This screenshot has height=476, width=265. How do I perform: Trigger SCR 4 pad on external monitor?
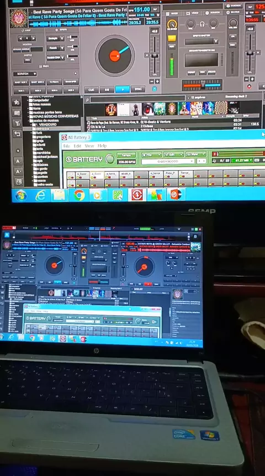[71, 90]
